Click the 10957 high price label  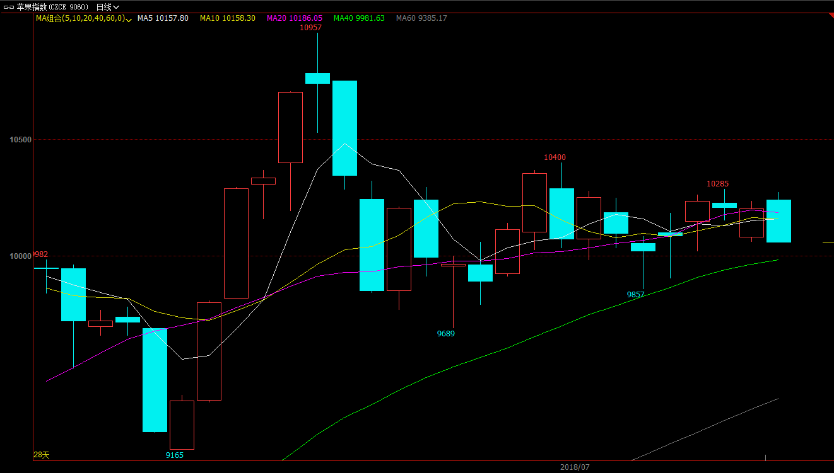(311, 28)
